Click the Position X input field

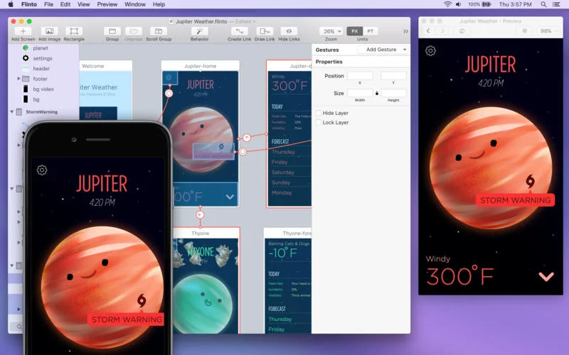[359, 76]
